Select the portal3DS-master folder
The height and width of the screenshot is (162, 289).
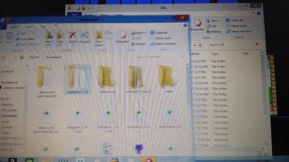[139, 79]
